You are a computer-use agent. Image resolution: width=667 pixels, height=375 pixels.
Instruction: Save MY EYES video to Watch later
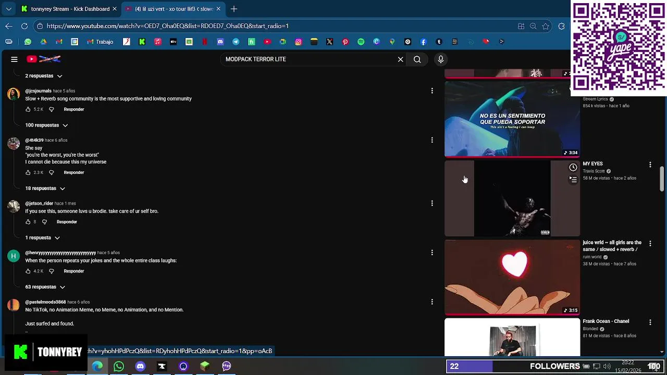[573, 167]
